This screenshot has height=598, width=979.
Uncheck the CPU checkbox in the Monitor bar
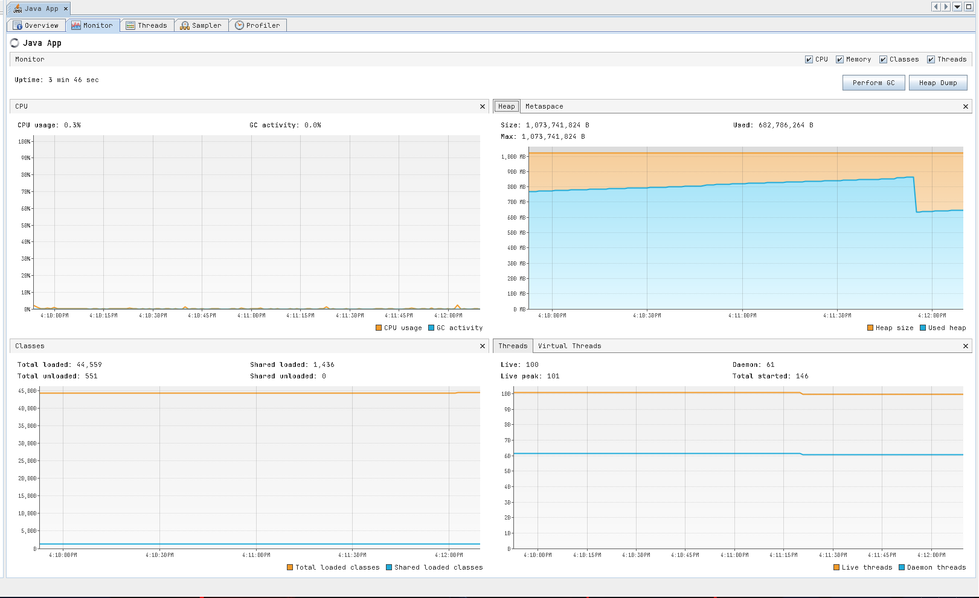pos(809,59)
